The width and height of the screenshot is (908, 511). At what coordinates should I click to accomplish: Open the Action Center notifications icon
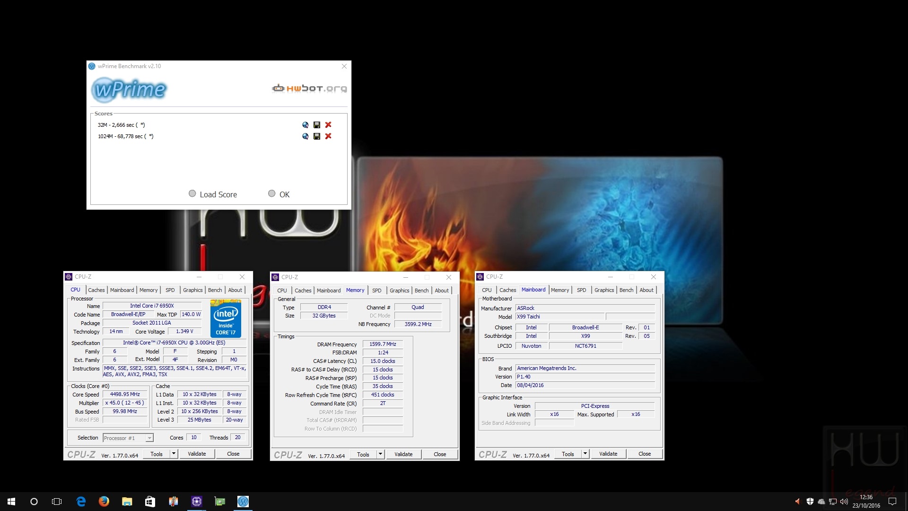(892, 502)
